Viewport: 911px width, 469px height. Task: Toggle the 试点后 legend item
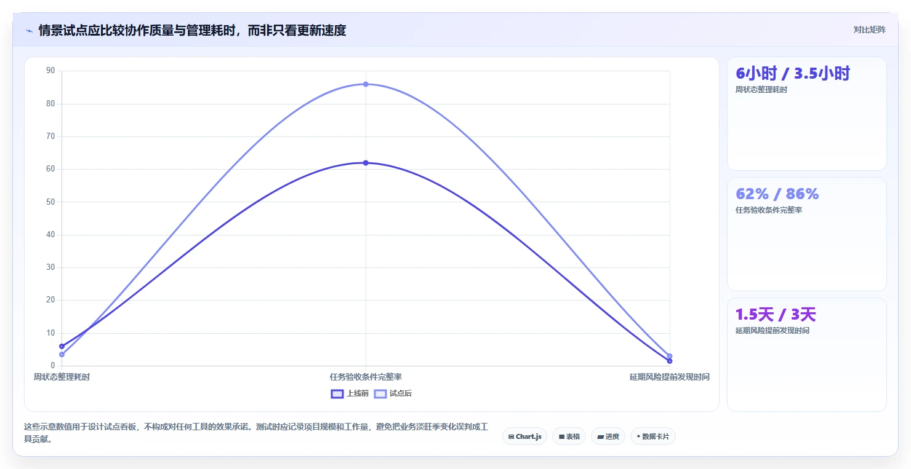tap(393, 393)
